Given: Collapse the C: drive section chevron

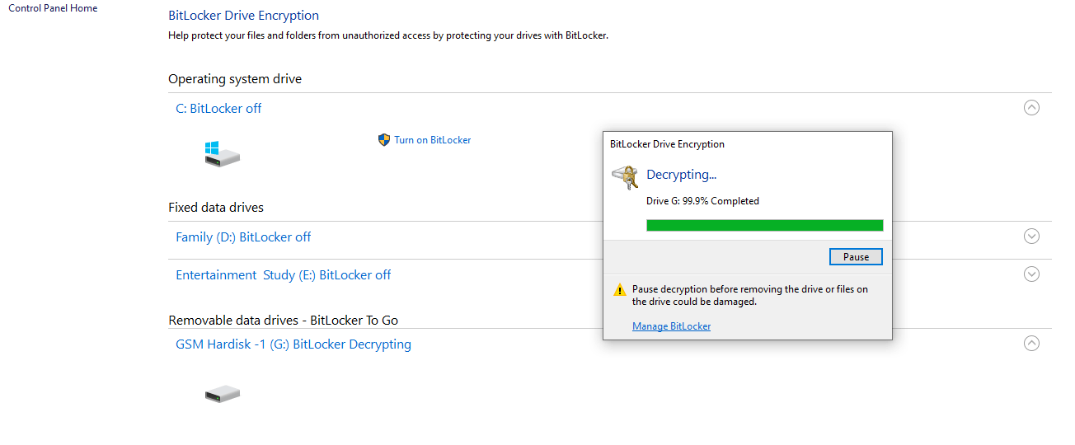Looking at the screenshot, I should (1031, 107).
